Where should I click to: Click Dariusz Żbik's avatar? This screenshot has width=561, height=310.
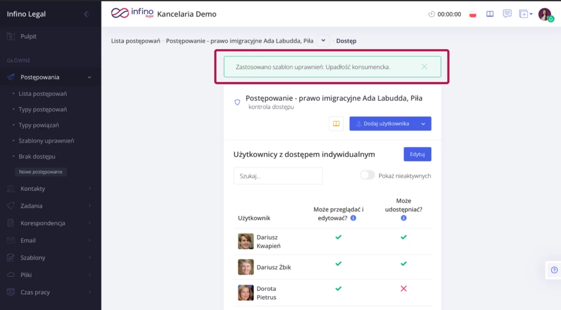pyautogui.click(x=246, y=267)
